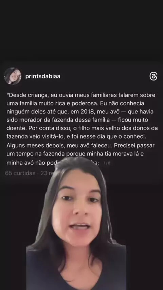Open the printsdabiaa profile picture
Image resolution: width=163 pixels, height=290 pixels.
[x=13, y=76]
